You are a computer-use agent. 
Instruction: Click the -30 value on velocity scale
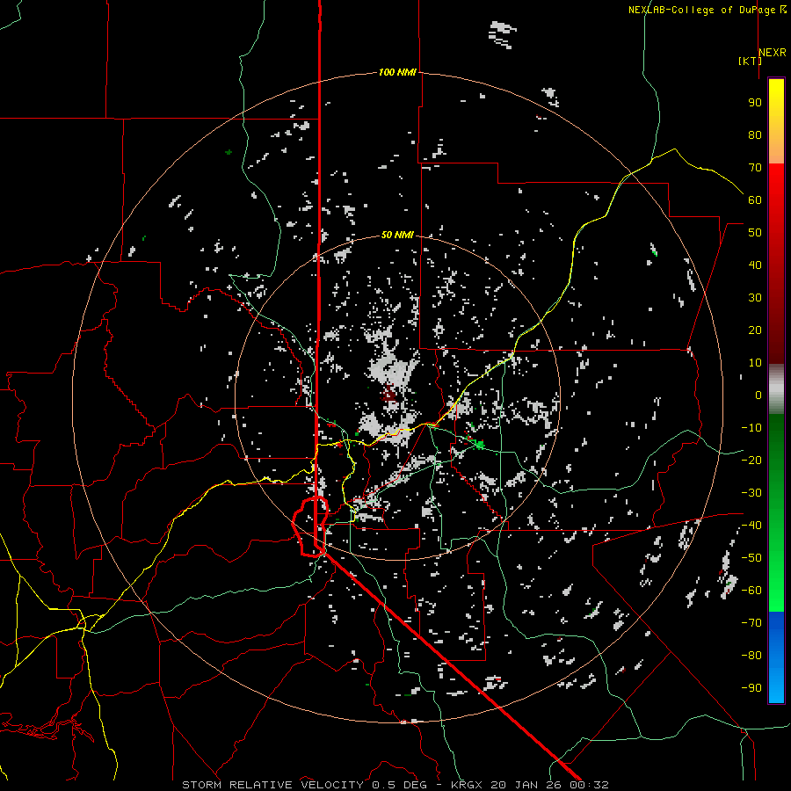tap(751, 493)
